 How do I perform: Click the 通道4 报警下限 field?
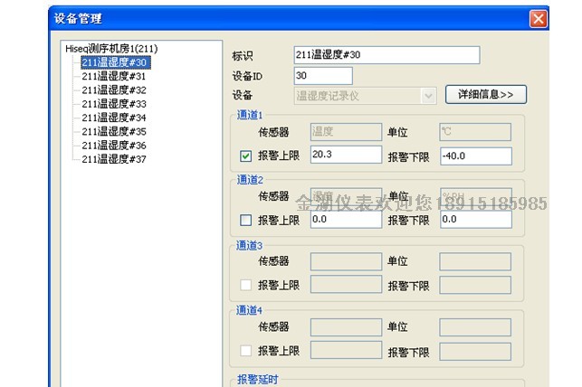[x=475, y=352]
